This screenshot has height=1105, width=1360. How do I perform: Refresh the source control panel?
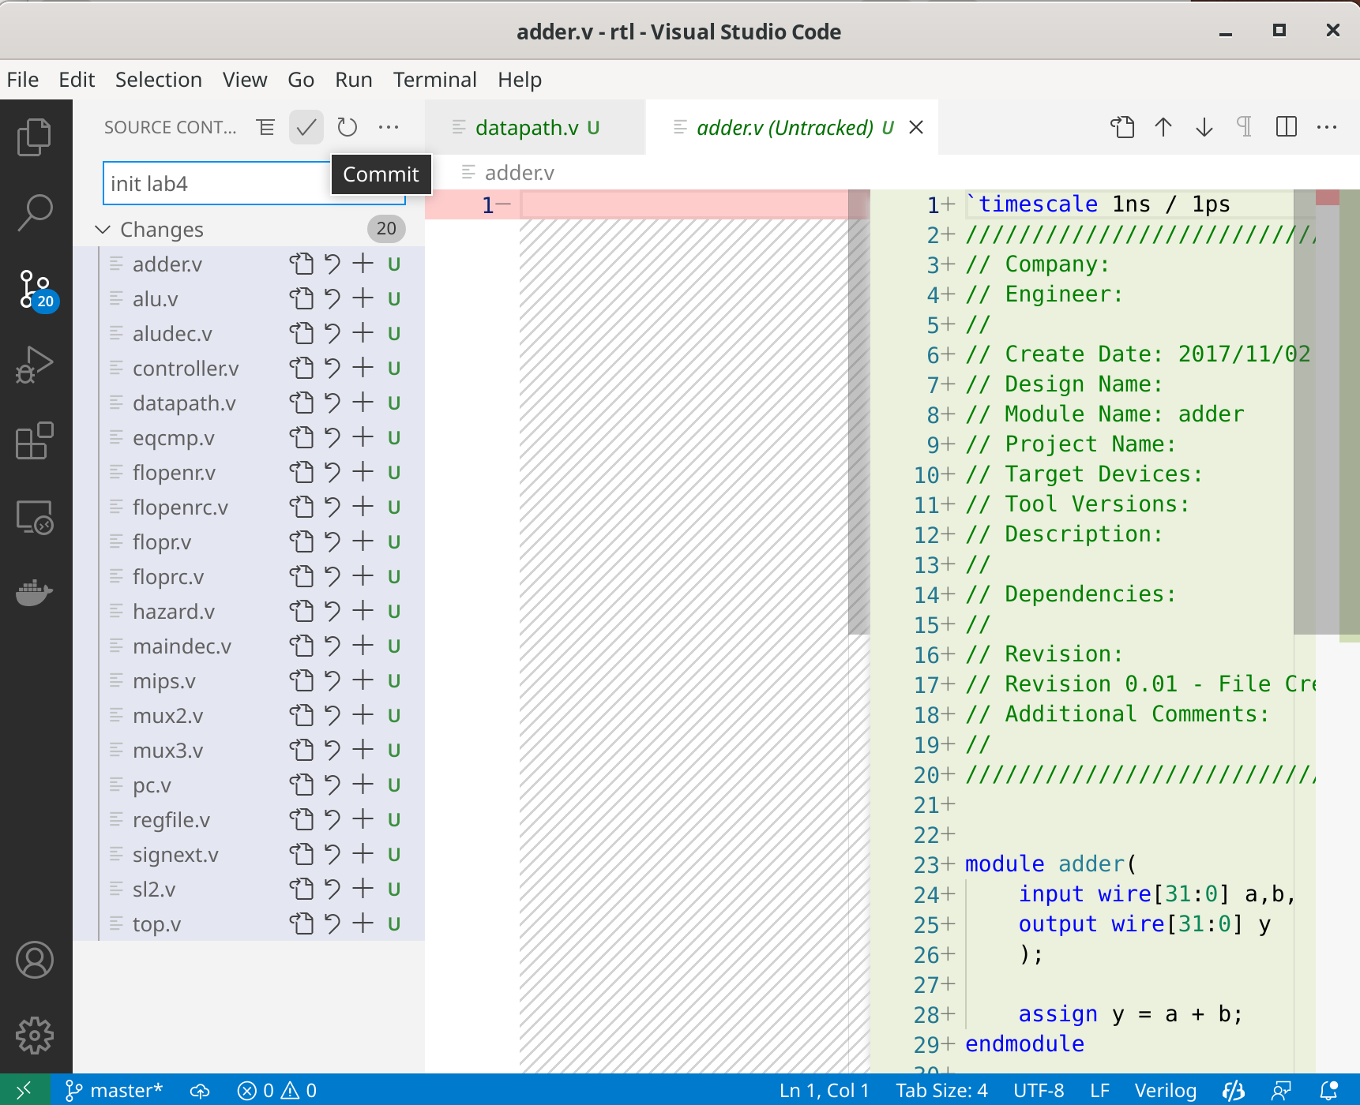(x=348, y=127)
